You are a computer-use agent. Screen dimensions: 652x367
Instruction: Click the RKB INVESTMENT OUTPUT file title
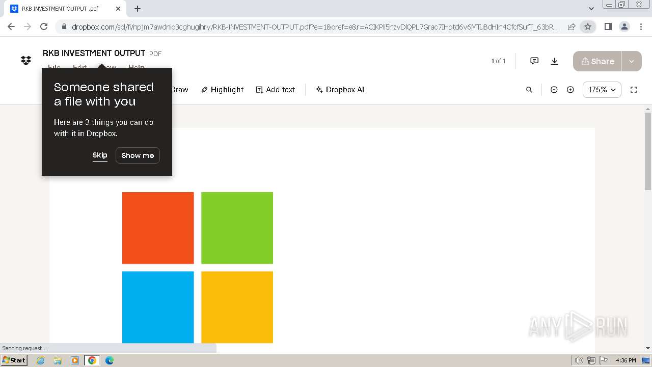pos(94,53)
